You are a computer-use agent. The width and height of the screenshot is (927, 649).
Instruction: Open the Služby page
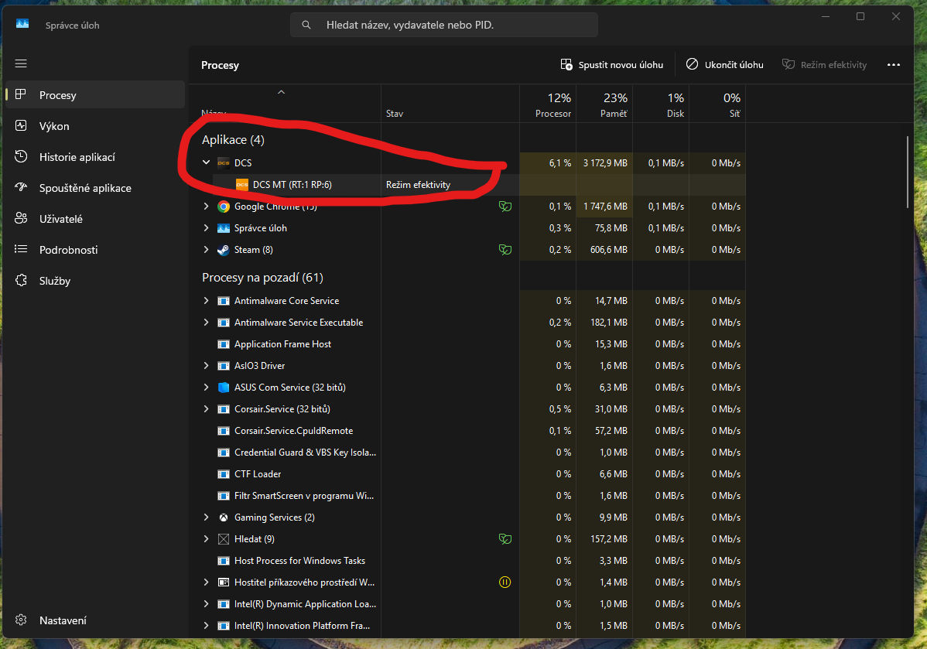94,281
